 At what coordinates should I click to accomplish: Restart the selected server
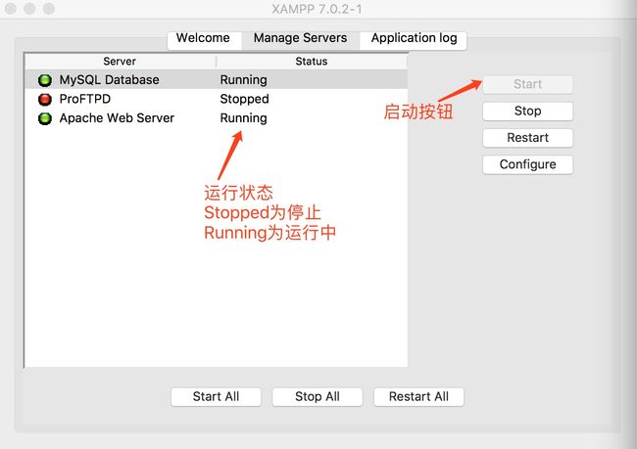click(527, 138)
